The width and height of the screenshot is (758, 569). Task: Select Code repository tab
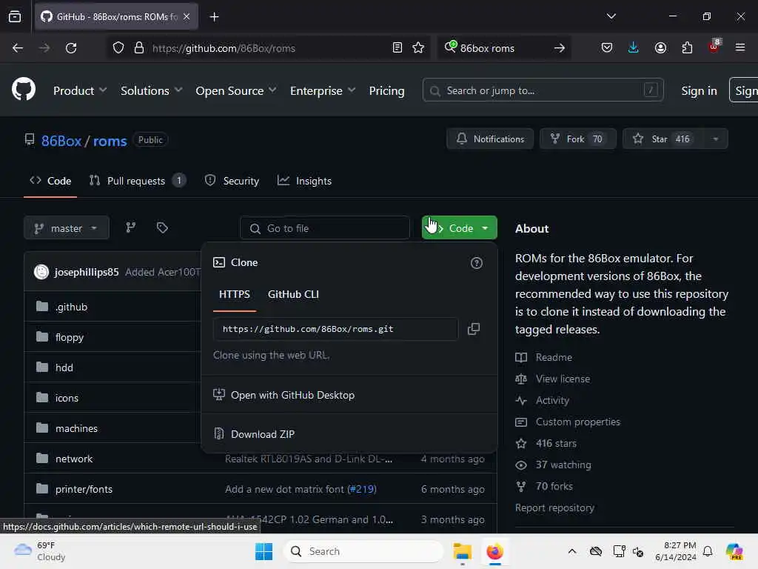[50, 181]
